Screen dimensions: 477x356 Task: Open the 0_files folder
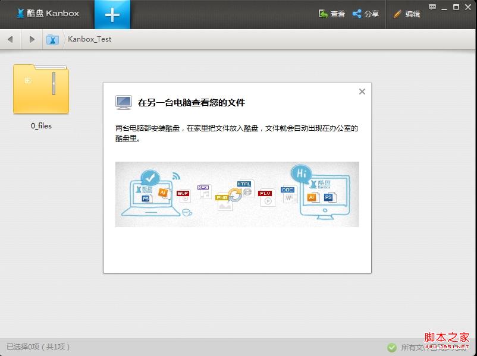click(40, 88)
